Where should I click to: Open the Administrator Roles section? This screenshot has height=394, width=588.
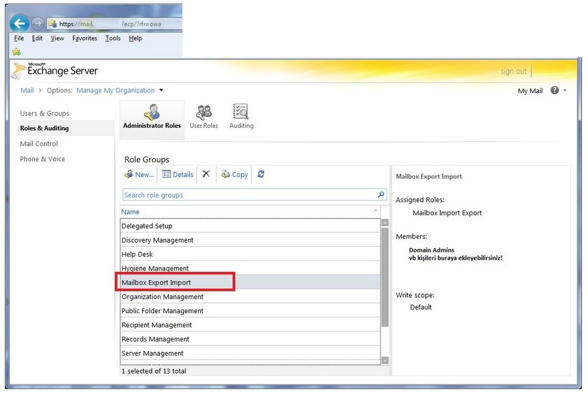152,117
